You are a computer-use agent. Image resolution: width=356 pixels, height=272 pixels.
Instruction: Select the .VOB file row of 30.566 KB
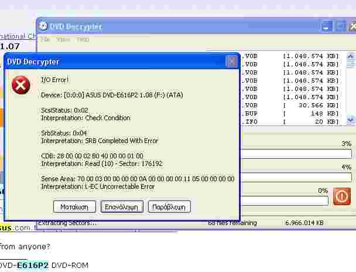pos(292,106)
